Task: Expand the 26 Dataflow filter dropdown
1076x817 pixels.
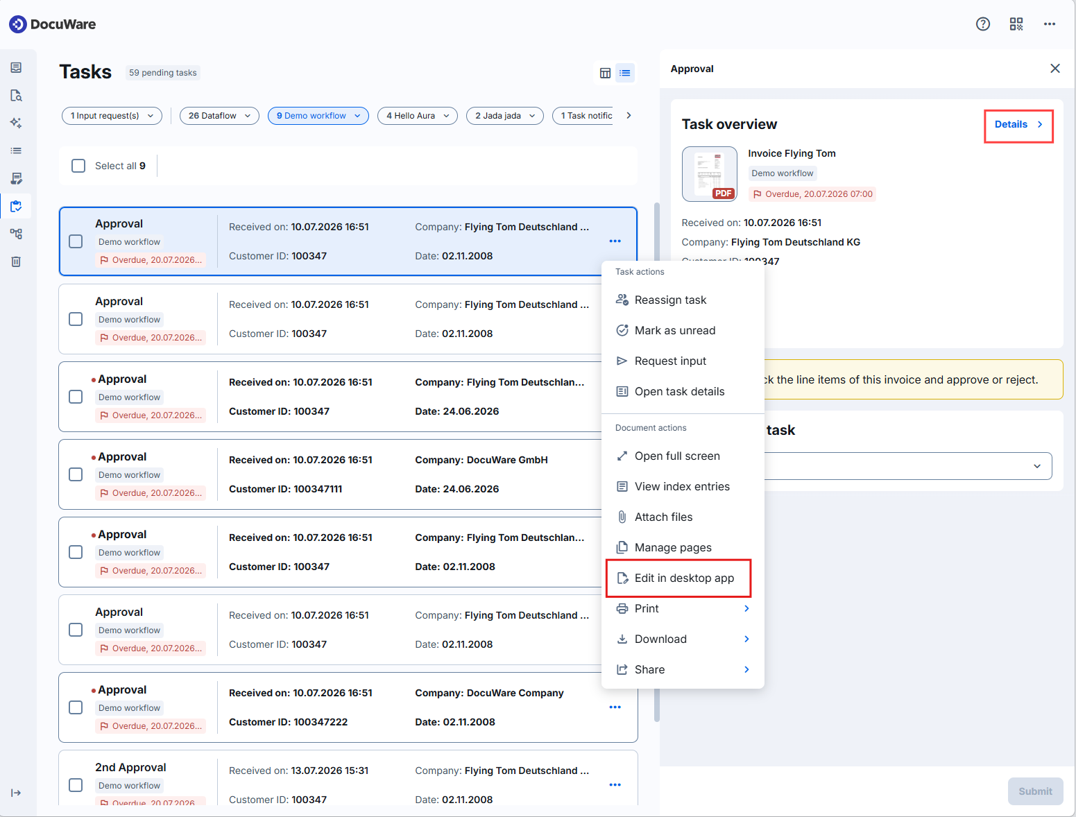Action: click(x=219, y=116)
